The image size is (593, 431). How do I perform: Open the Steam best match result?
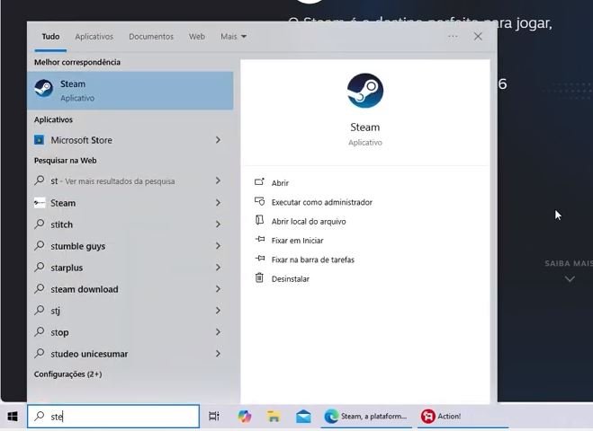[130, 91]
